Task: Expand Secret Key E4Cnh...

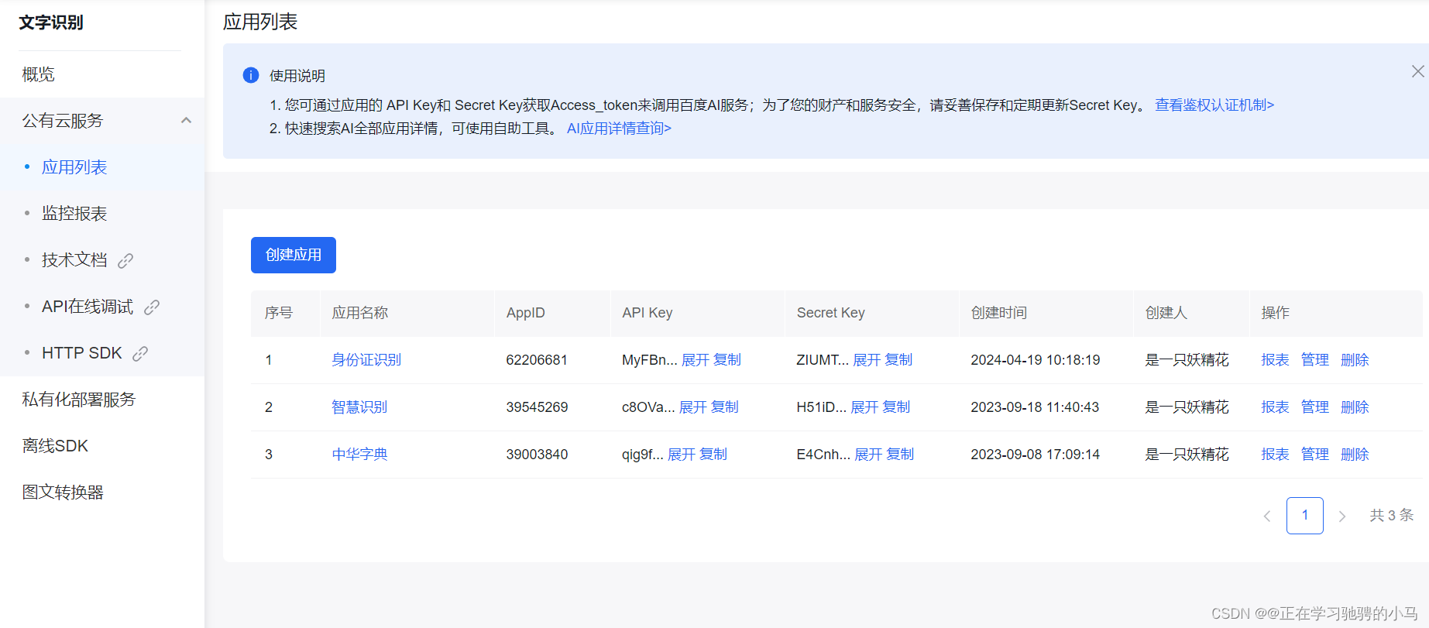Action: click(x=868, y=455)
